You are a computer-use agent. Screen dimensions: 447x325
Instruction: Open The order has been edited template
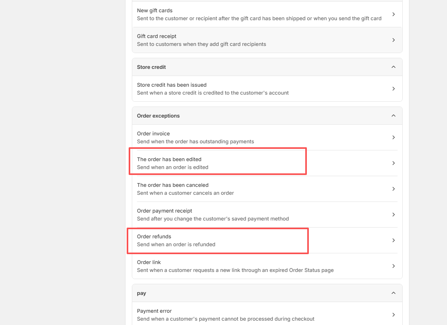click(169, 160)
